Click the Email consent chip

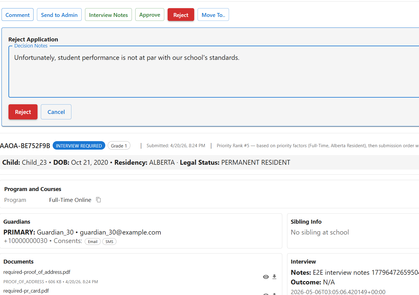(x=93, y=242)
